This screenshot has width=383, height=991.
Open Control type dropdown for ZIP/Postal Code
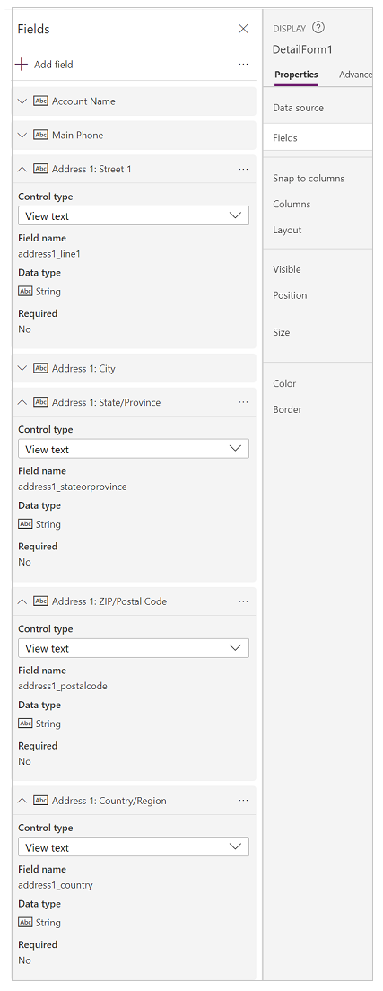tap(134, 648)
